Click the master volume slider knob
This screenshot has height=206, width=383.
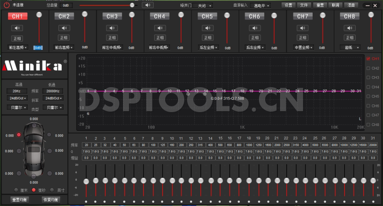pos(132,5)
